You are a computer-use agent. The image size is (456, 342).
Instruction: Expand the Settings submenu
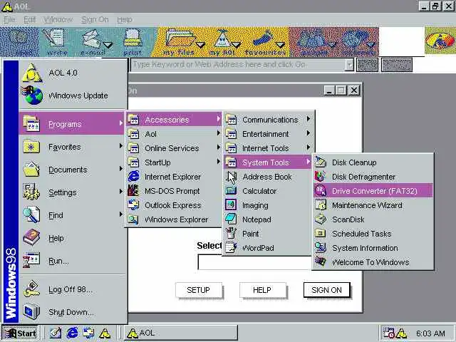(73, 192)
